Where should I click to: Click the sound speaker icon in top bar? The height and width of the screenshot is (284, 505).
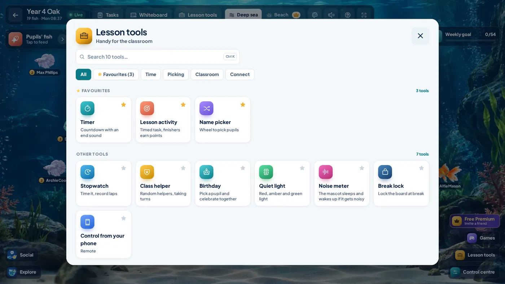[x=331, y=15]
